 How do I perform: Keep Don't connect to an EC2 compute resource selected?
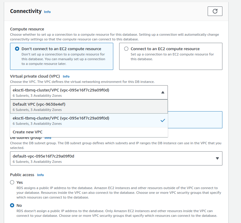(17, 49)
